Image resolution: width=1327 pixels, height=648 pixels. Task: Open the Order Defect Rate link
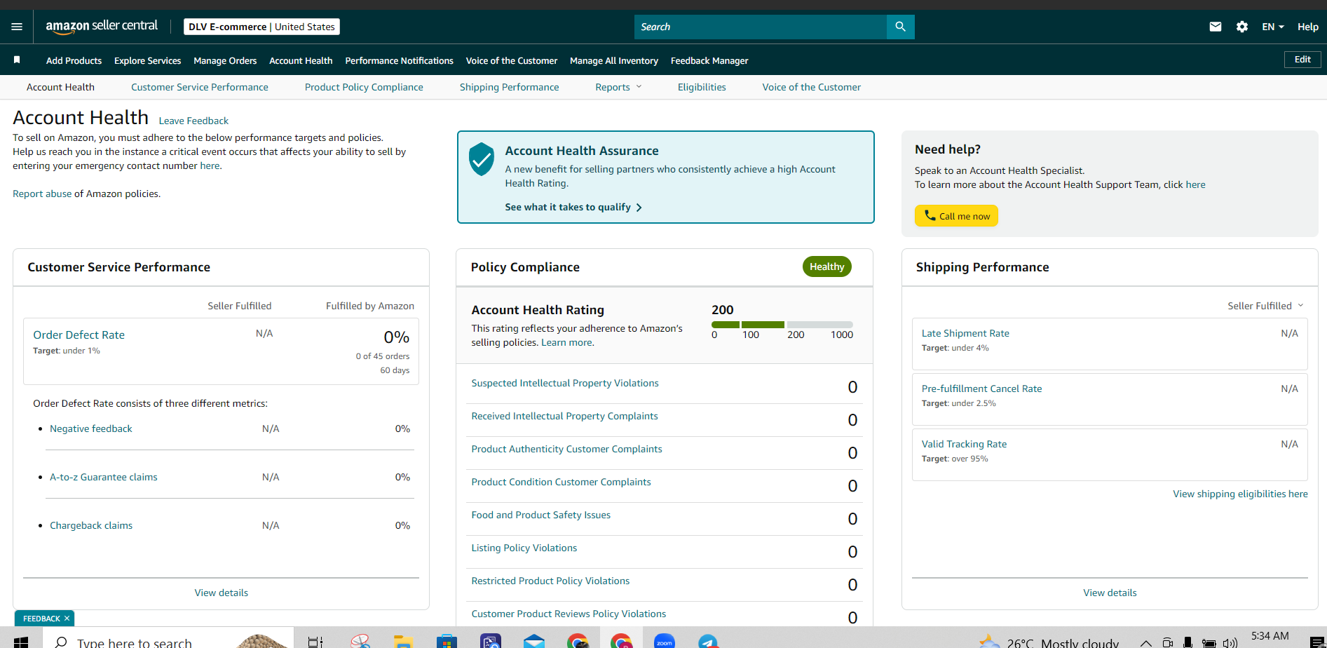click(x=79, y=335)
